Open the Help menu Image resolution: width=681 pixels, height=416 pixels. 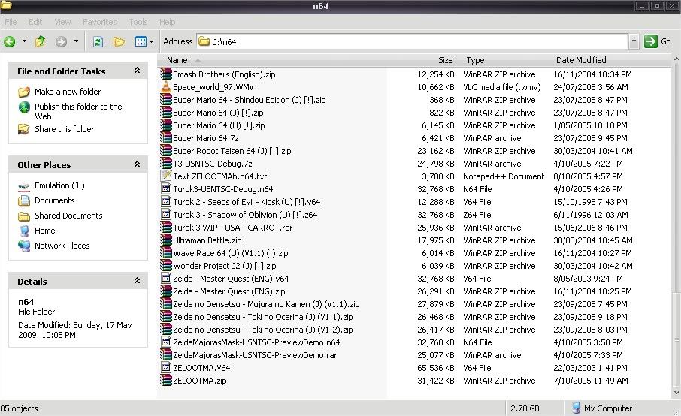167,22
